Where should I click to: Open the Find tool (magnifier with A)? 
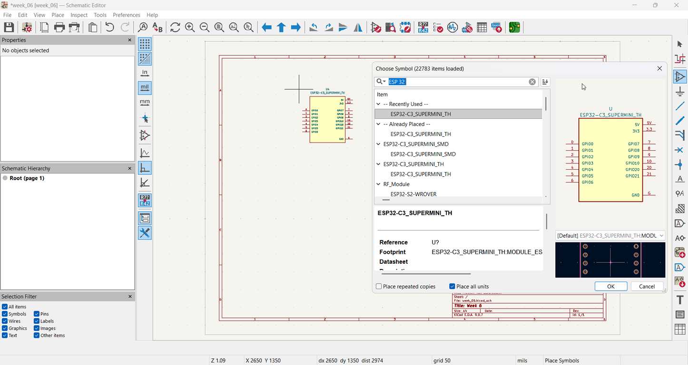[142, 28]
